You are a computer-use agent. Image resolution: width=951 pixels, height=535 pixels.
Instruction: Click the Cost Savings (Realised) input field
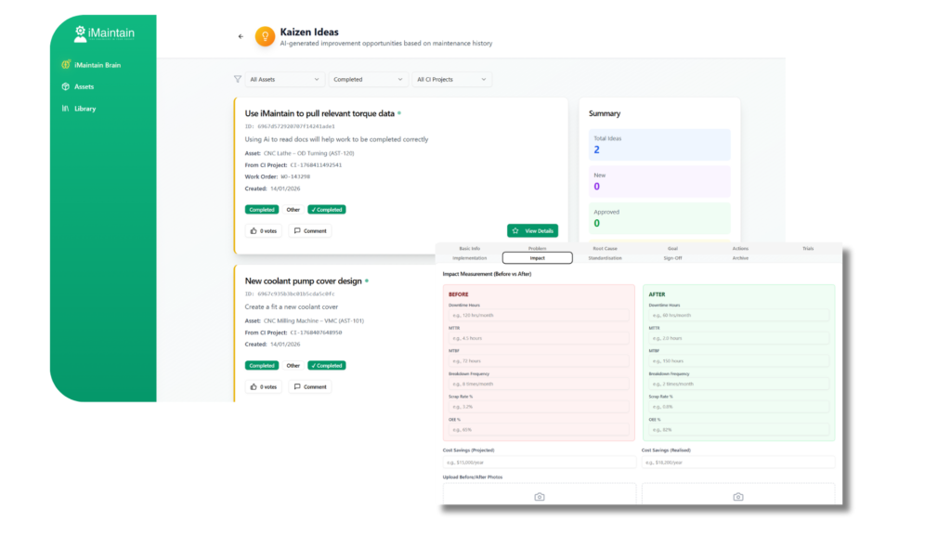coord(737,463)
